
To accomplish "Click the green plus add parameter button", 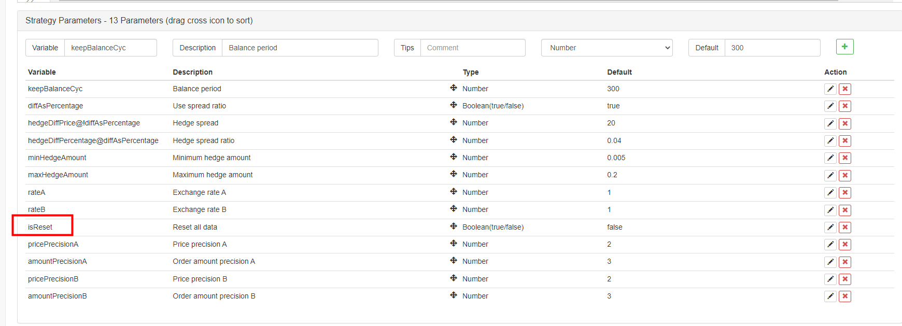I will coord(844,47).
